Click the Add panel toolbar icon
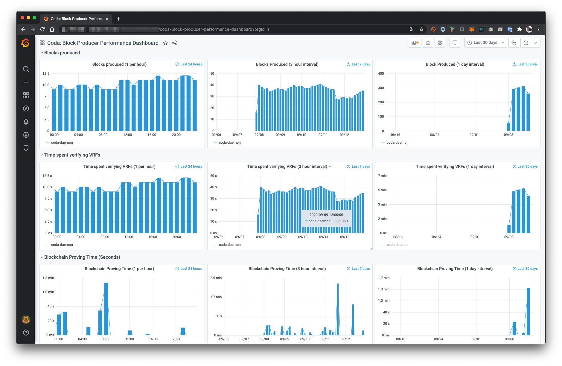This screenshot has height=366, width=562. pyautogui.click(x=415, y=43)
